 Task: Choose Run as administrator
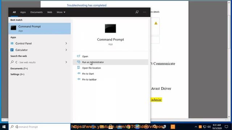(111, 62)
